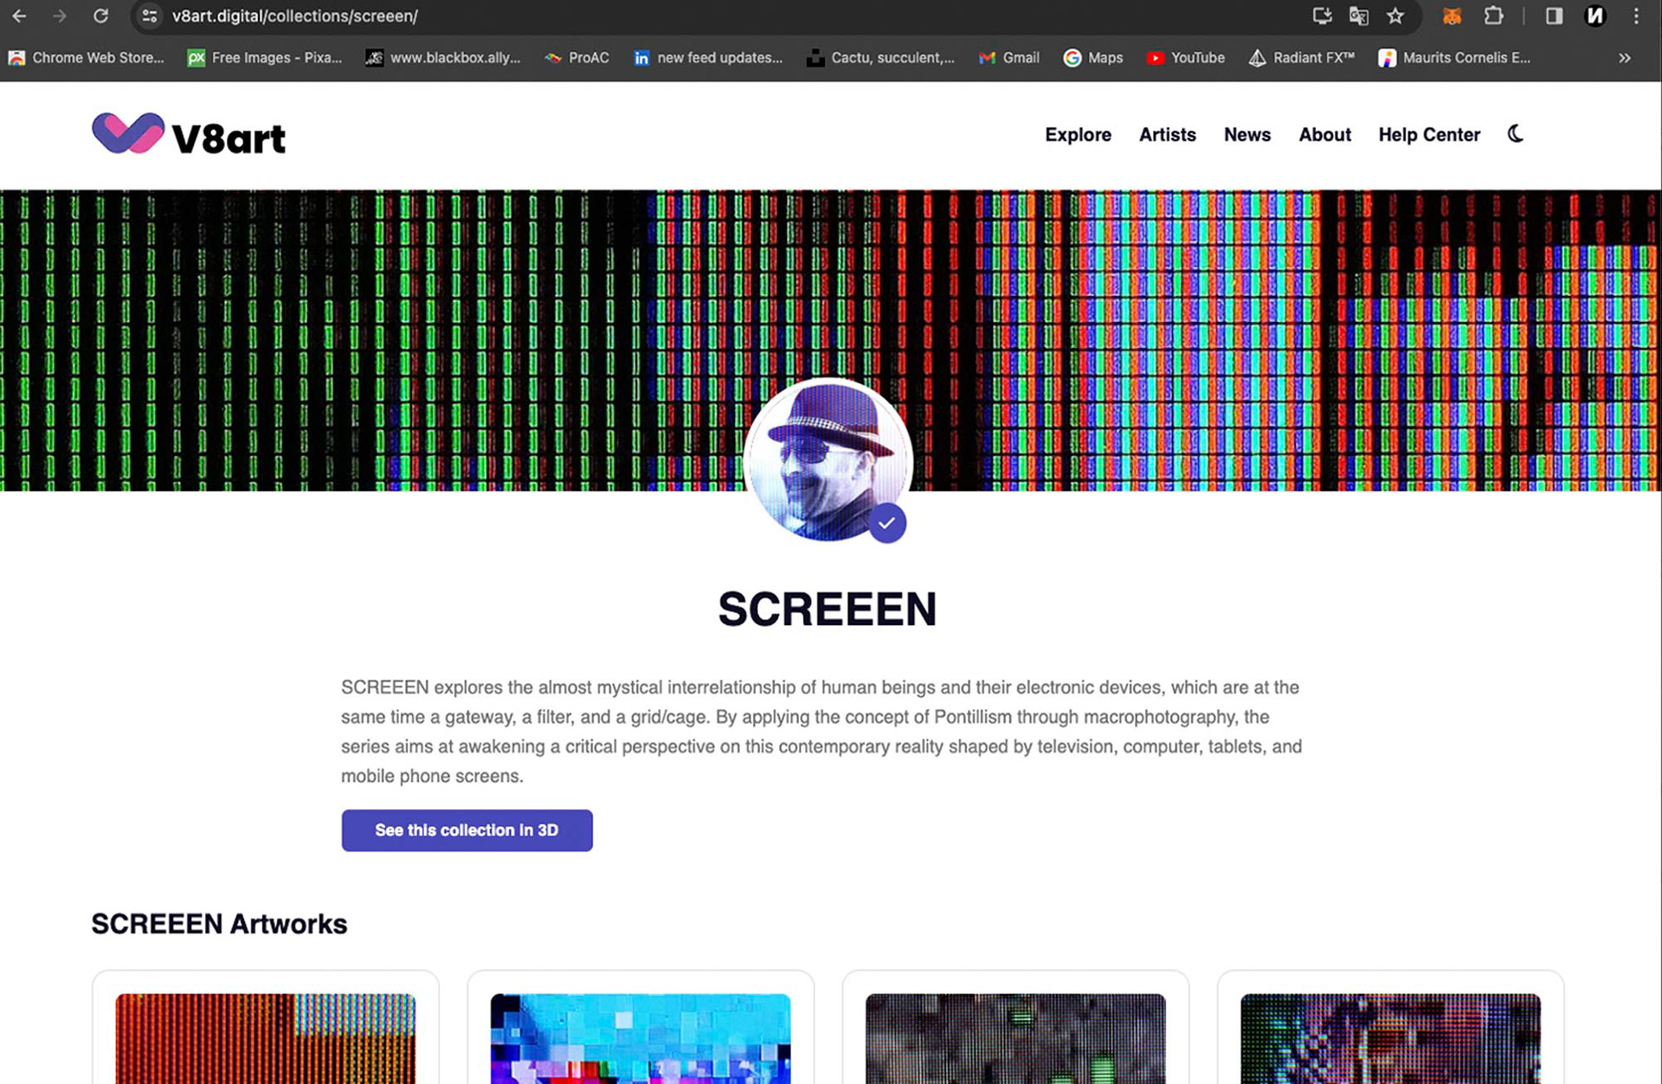Open the Maurits Cornelis E... bookmark

coord(1455,57)
